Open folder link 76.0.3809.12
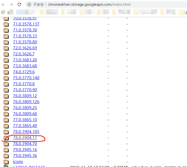This screenshot has height=167, width=187. pos(25,96)
